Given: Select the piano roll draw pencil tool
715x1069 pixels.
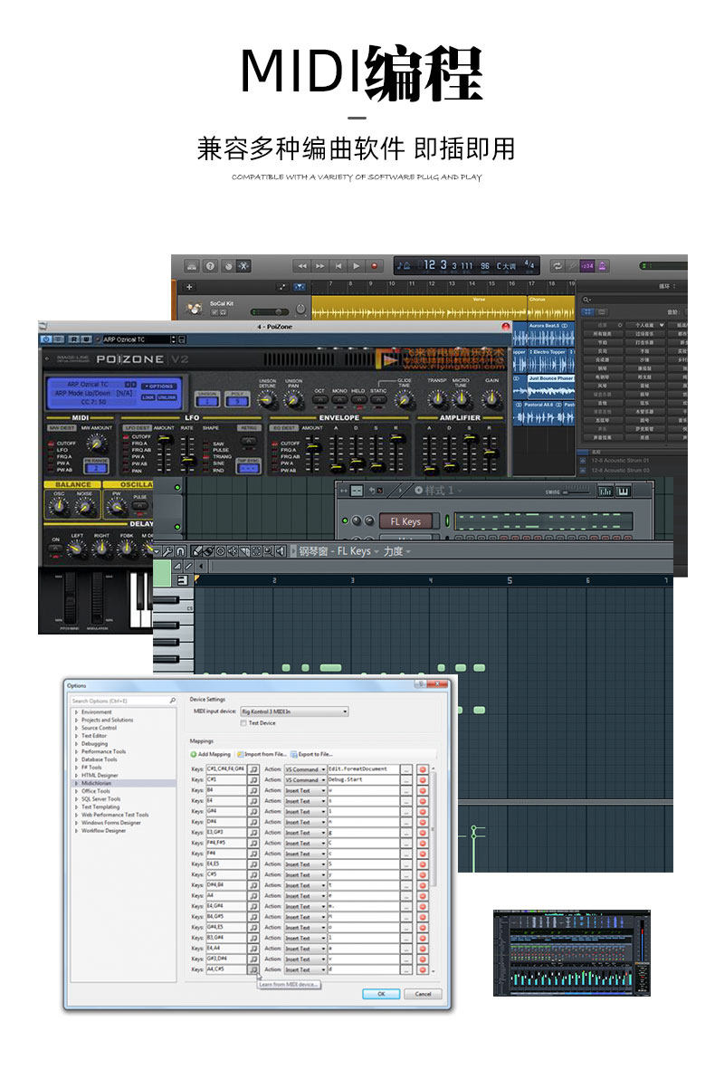Looking at the screenshot, I should tap(196, 551).
